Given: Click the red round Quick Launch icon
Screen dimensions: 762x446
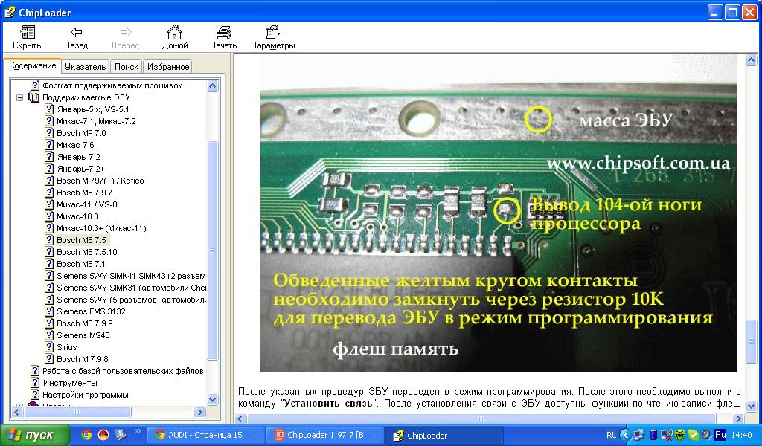Looking at the screenshot, I should click(x=103, y=435).
